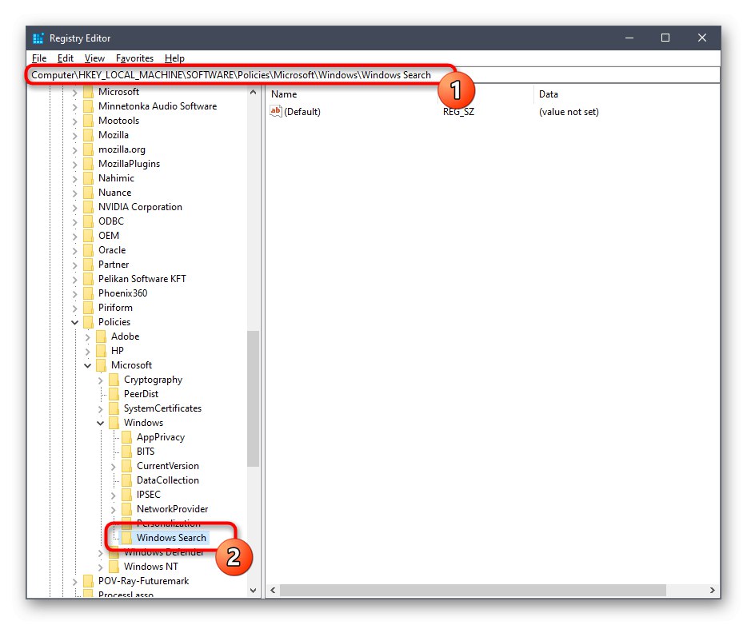Screen dimensions: 747x625
Task: Select the IPSEC key label
Action: (149, 495)
